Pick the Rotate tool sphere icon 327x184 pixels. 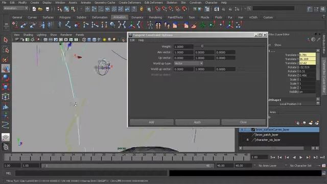pos(6,78)
